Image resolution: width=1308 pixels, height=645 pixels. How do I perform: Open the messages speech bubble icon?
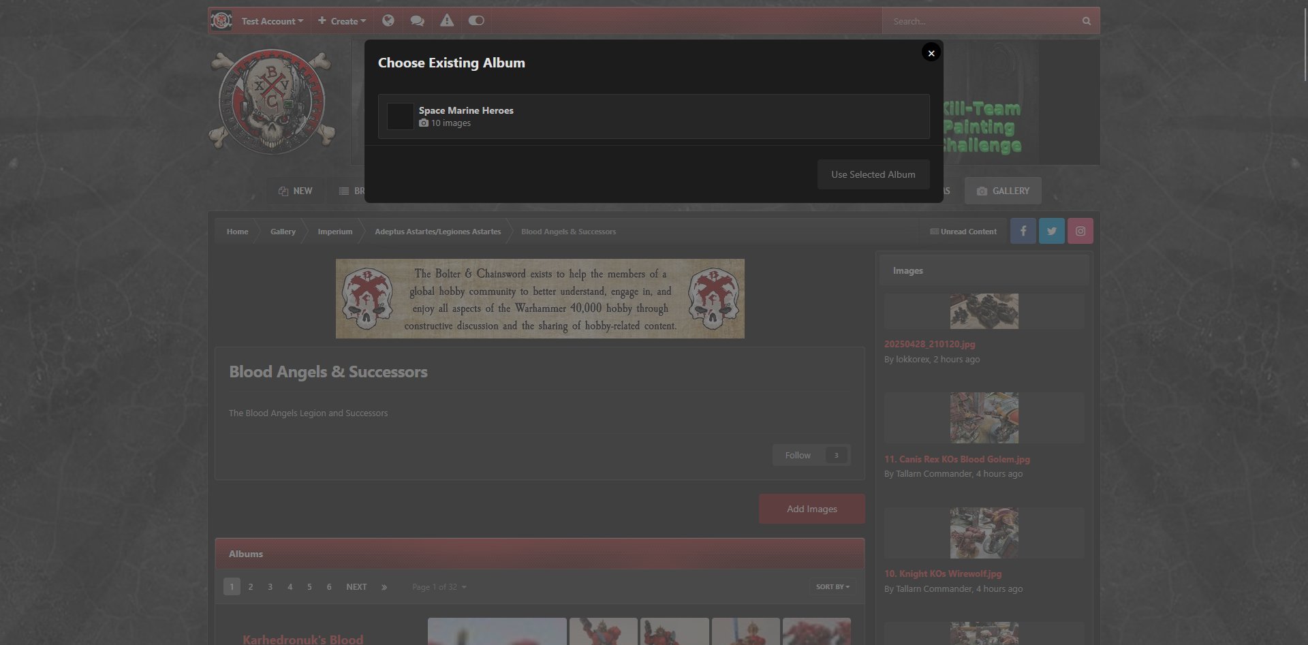coord(417,20)
